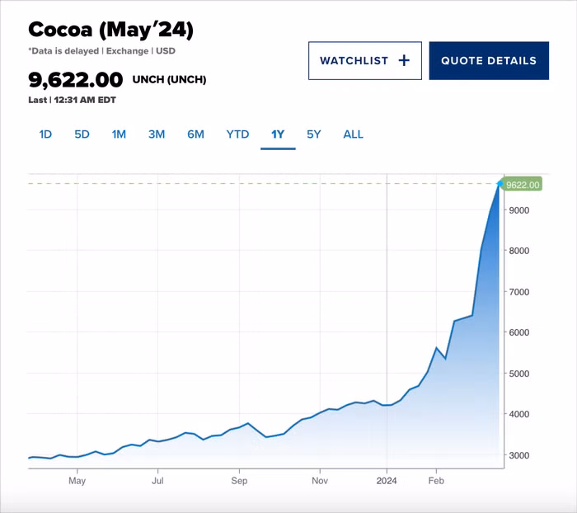The image size is (577, 513).
Task: Click the green 9622.00 price label
Action: click(x=523, y=185)
